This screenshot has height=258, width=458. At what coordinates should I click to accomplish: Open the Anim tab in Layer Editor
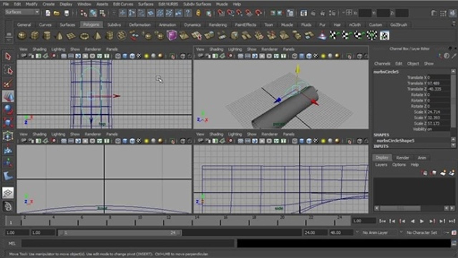422,158
